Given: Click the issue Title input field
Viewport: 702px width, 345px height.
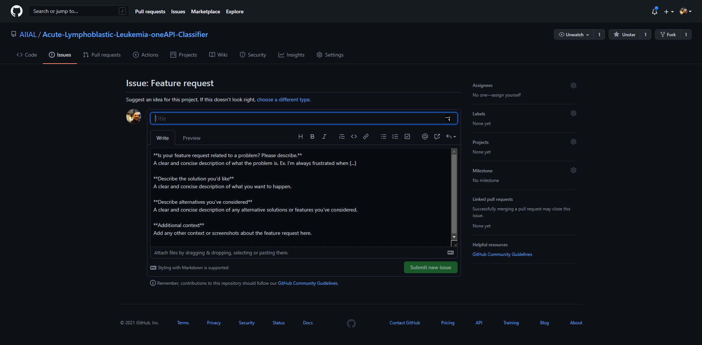Looking at the screenshot, I should [304, 118].
